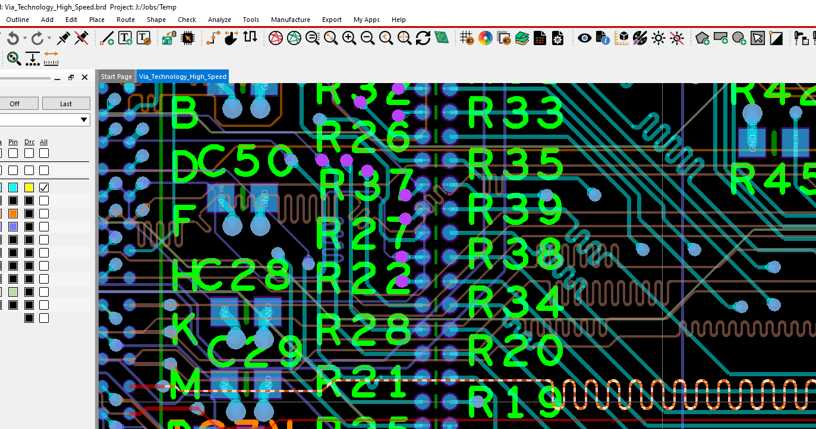Click the yellow Drc color swatch

[x=29, y=188]
